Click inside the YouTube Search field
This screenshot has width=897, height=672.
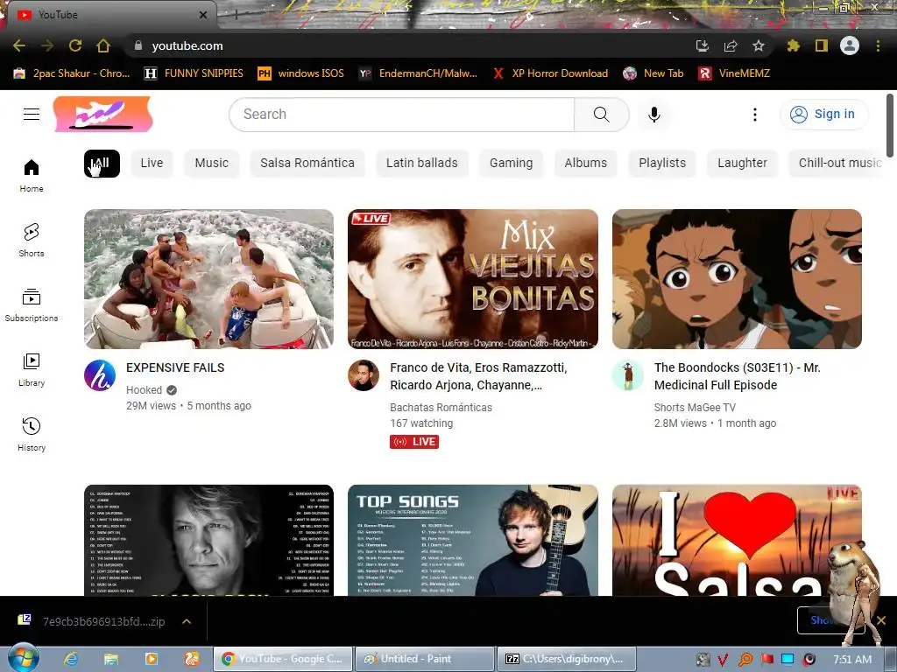tap(401, 115)
